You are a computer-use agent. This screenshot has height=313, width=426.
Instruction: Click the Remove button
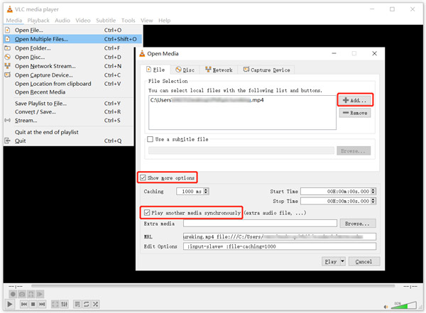(355, 113)
